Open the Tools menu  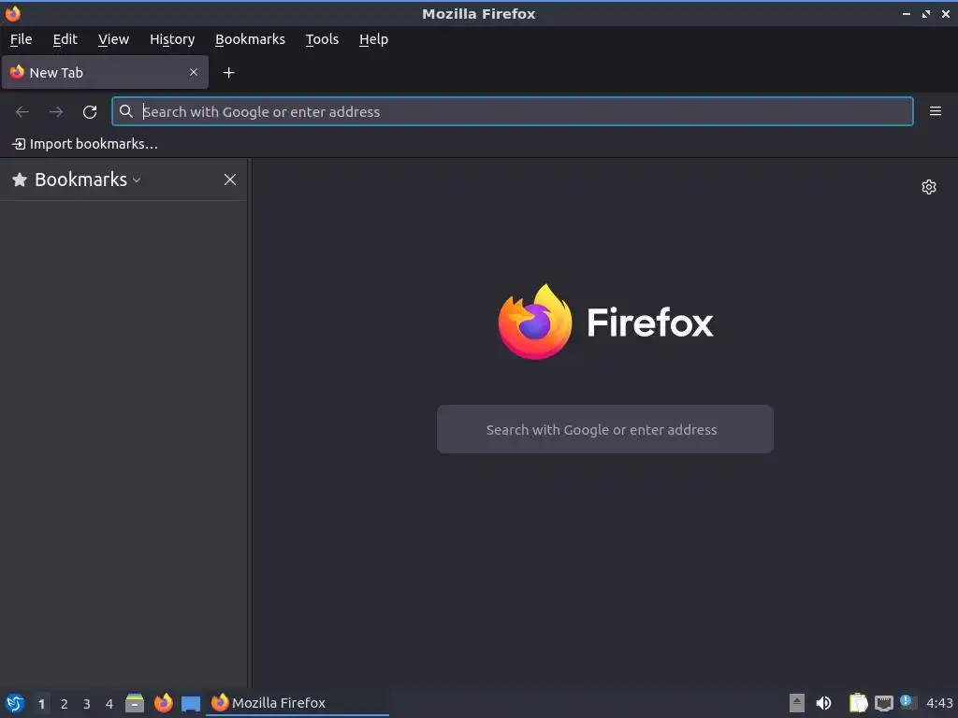[x=322, y=39]
